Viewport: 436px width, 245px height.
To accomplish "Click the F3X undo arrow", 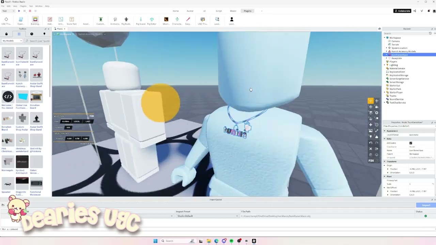I will pos(371,143).
